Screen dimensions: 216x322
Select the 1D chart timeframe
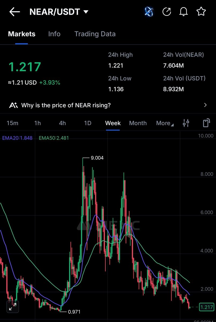coord(87,123)
